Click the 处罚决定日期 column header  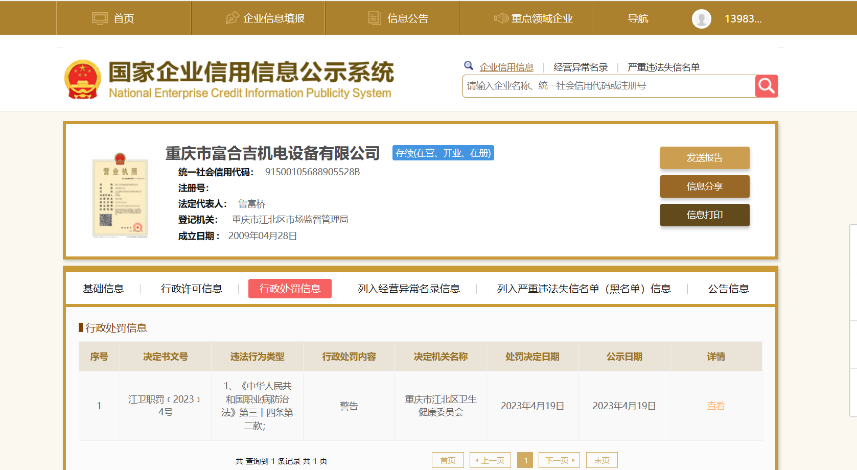point(532,357)
